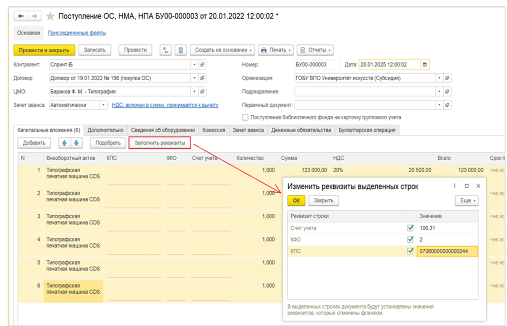
Task: Switch to Зачет аванса tab
Action: click(x=249, y=130)
